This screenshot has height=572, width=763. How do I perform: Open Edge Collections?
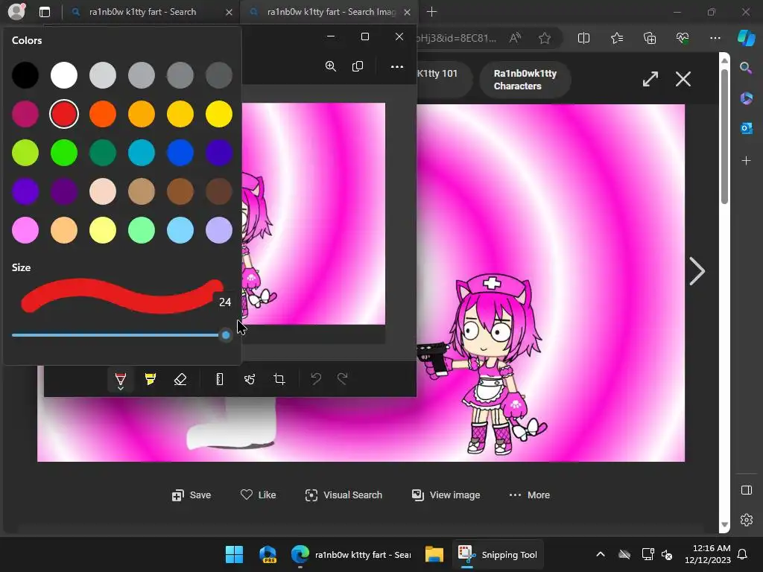click(650, 38)
